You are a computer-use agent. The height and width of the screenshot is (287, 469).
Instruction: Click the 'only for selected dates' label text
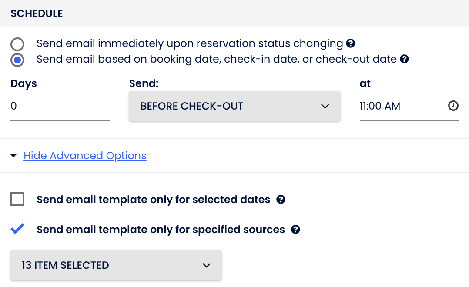point(153,200)
